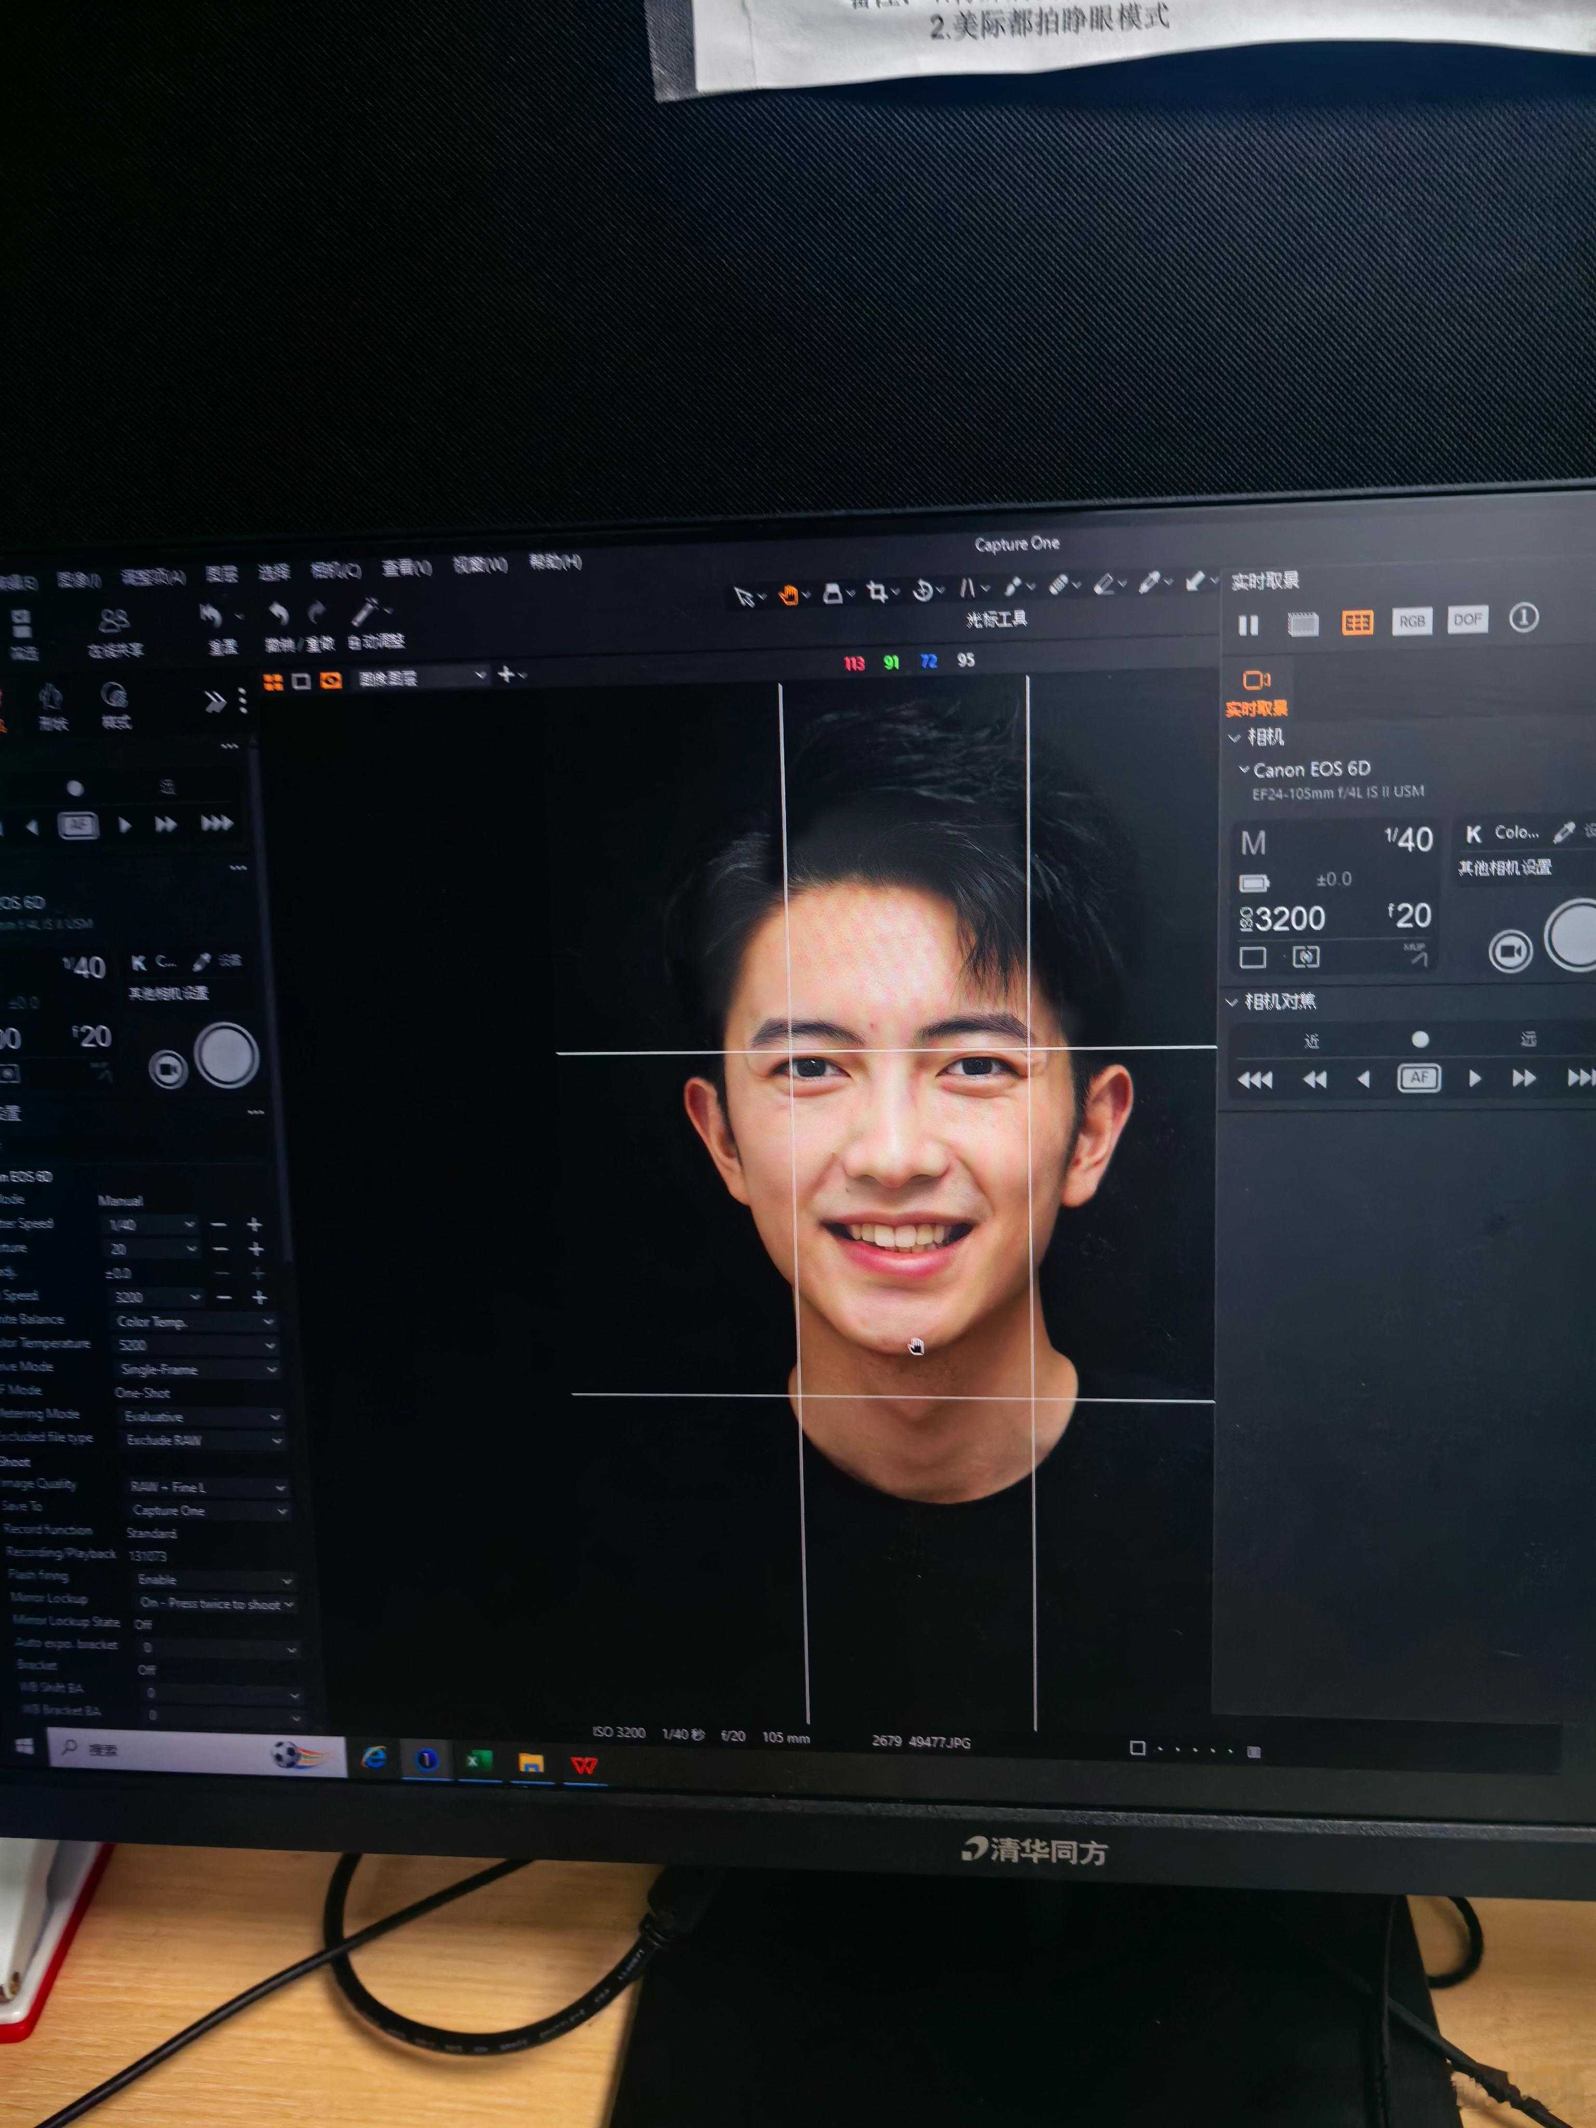Switch to single-image viewer mode
This screenshot has height=2128, width=1596.
301,681
